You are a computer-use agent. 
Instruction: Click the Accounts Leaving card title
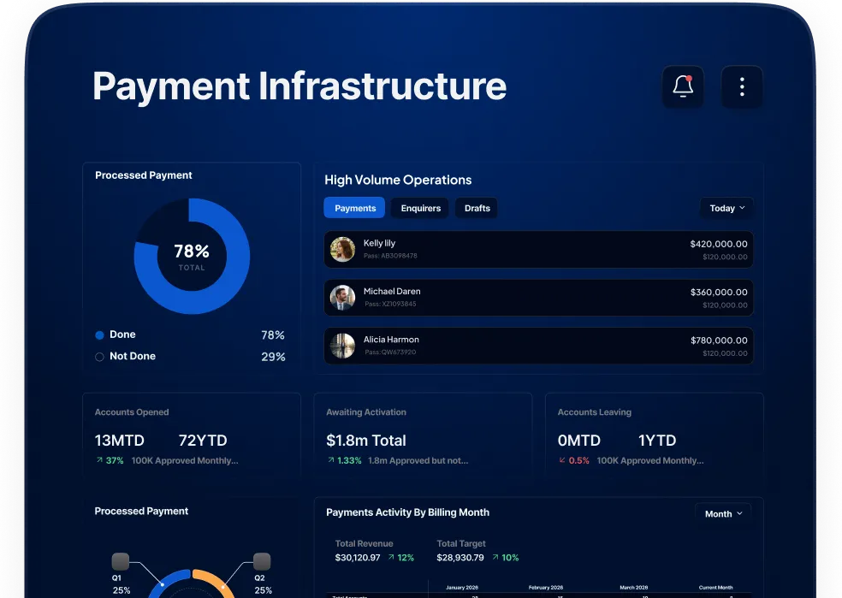595,412
